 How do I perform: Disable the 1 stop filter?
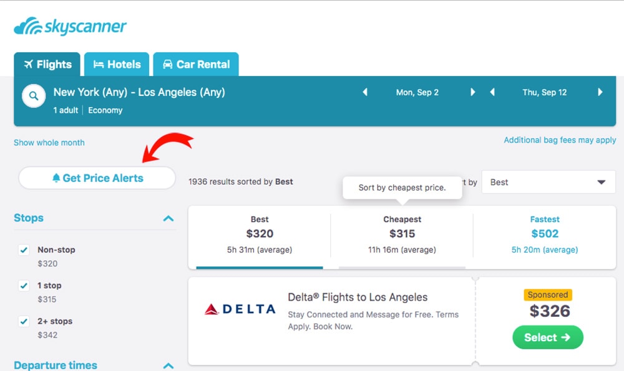coord(23,285)
